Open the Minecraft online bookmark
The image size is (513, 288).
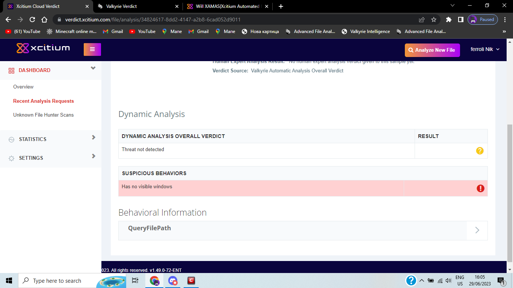point(72,31)
